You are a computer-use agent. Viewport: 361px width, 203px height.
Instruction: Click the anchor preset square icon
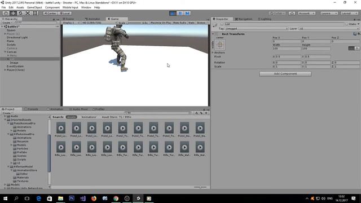tap(220, 45)
